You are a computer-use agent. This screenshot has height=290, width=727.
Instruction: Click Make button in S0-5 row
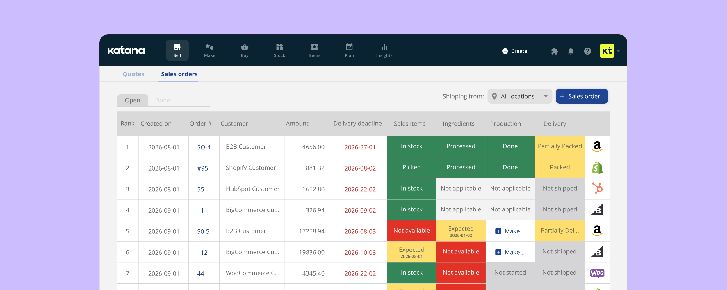(510, 231)
